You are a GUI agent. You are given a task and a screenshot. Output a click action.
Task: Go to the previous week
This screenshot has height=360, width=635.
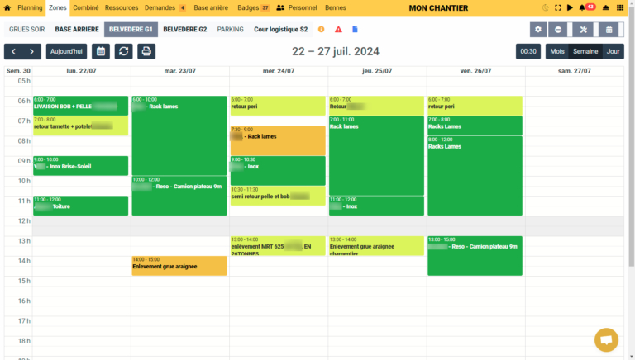point(13,51)
